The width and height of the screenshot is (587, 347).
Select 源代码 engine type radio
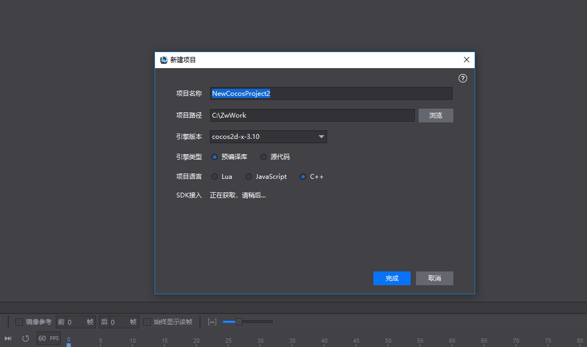click(264, 157)
